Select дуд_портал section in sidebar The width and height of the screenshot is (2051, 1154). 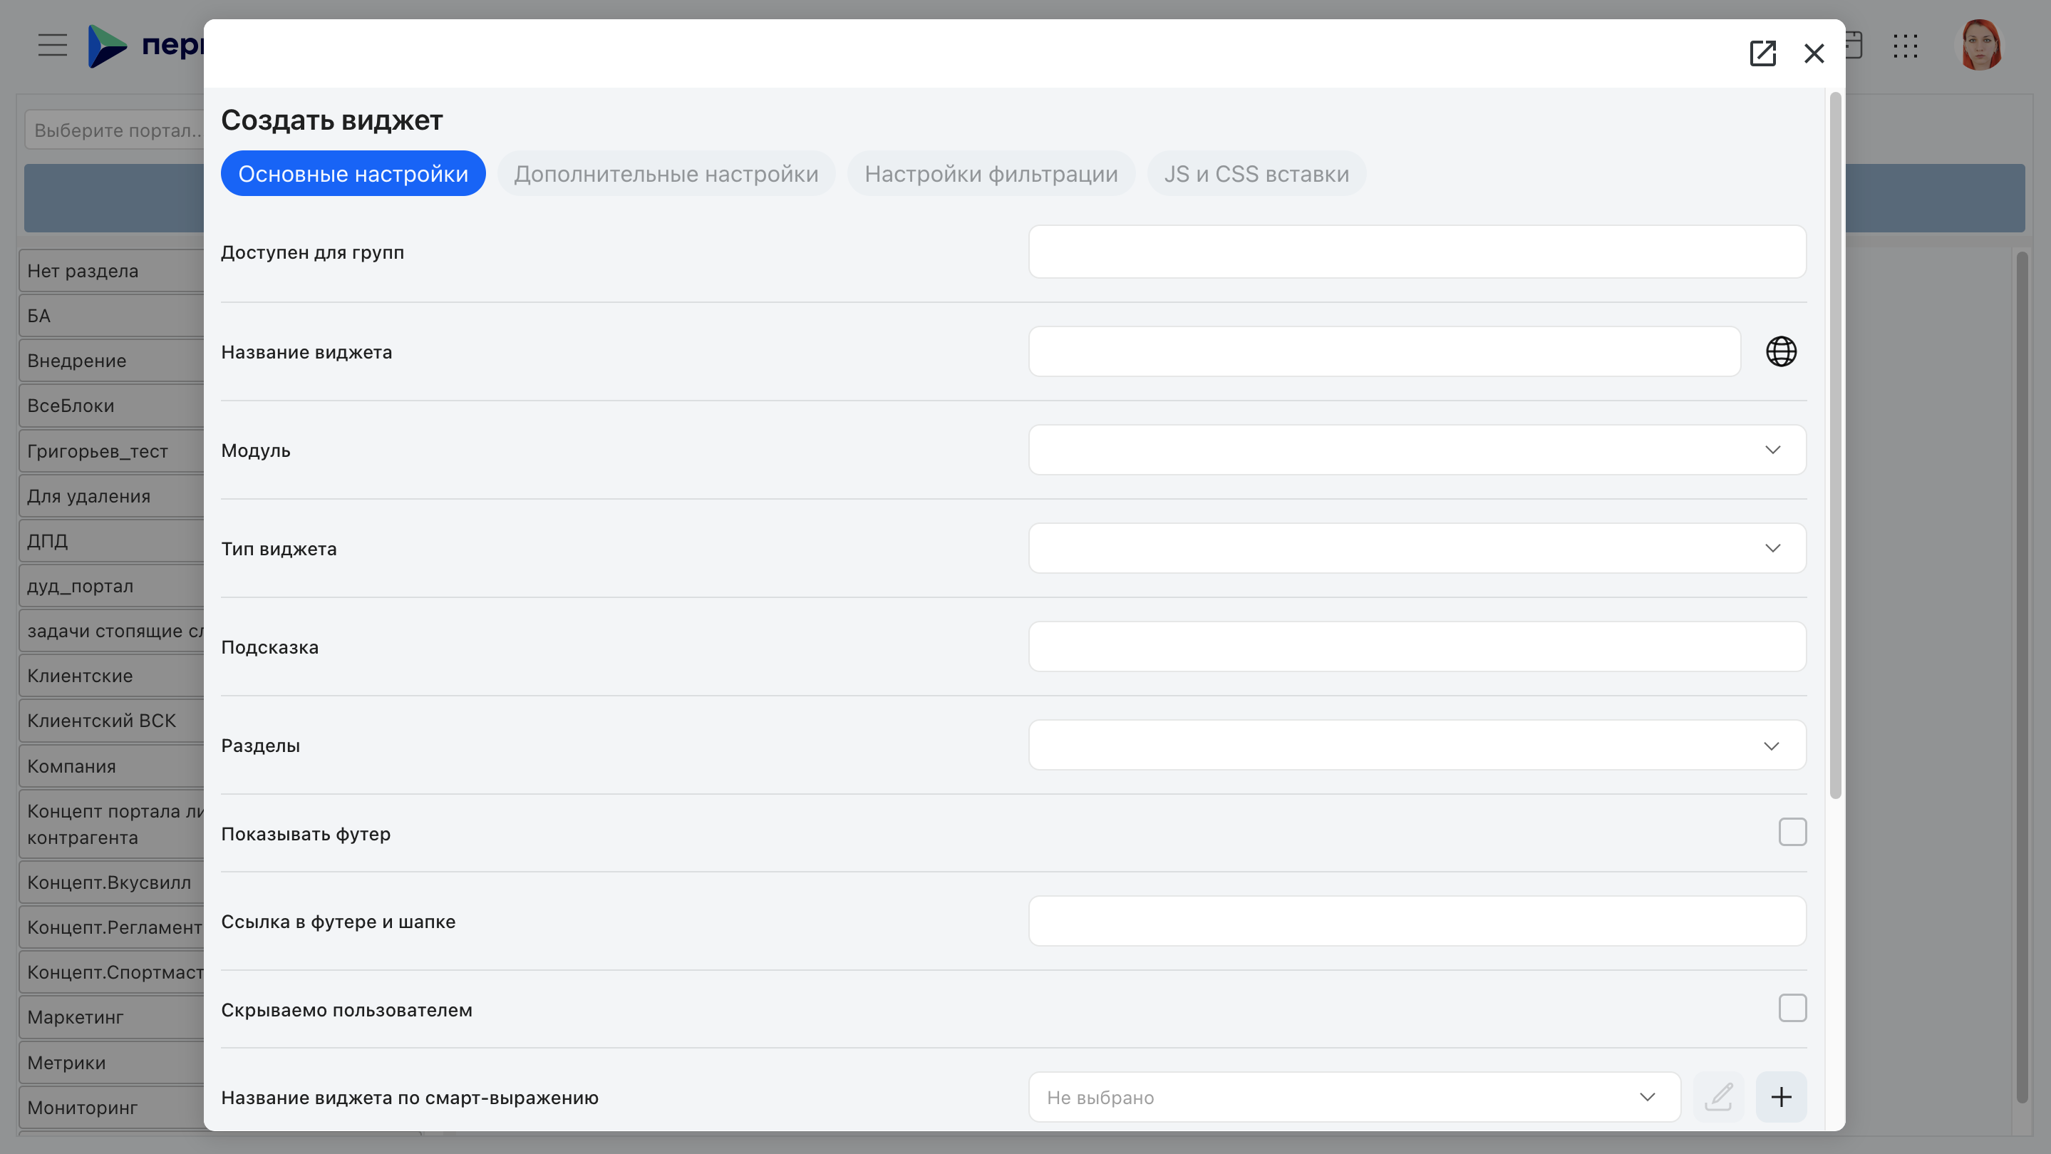pyautogui.click(x=111, y=586)
